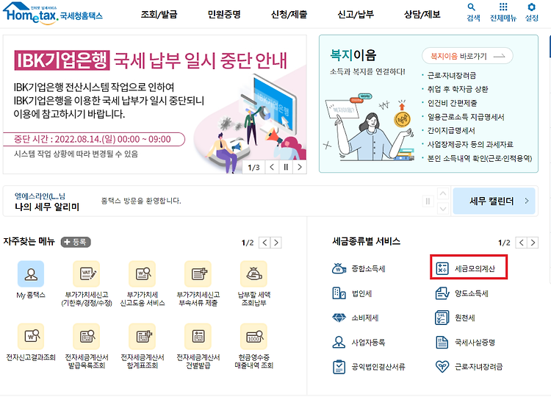Open 본인 소득내역 확인(근로·인적용역) link

pyautogui.click(x=480, y=158)
